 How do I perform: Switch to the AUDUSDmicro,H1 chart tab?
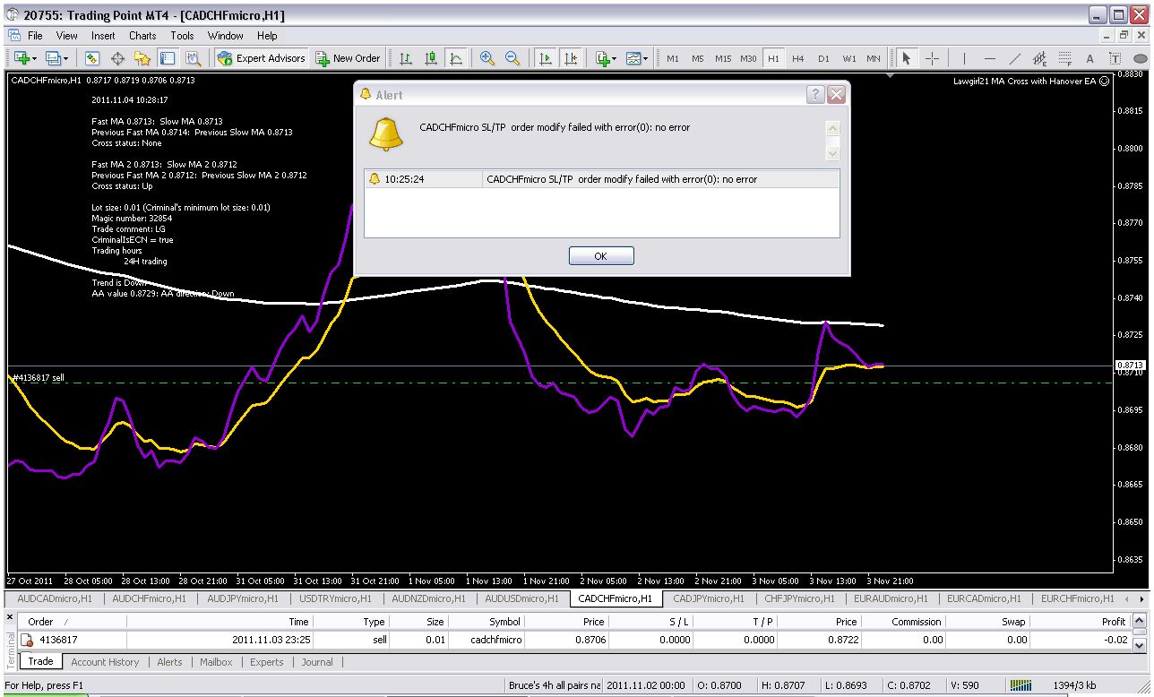point(521,598)
